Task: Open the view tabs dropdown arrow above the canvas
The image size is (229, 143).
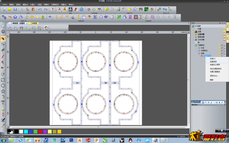Action: (x=189, y=23)
